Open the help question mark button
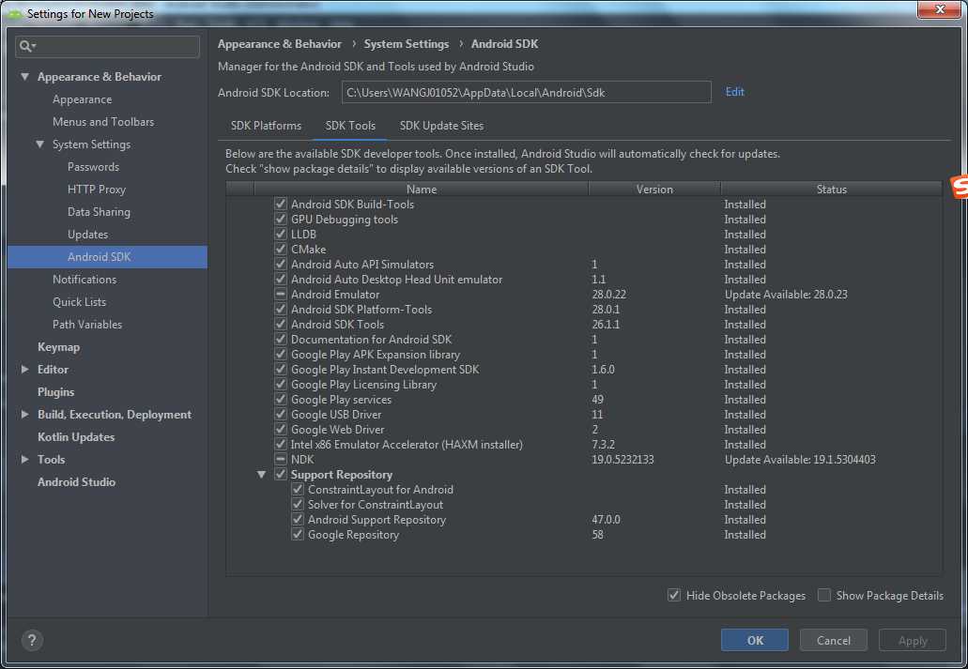This screenshot has height=669, width=968. point(32,640)
